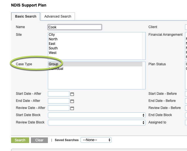Click the End Date - After input
This screenshot has width=187, height=151.
pyautogui.click(x=59, y=101)
